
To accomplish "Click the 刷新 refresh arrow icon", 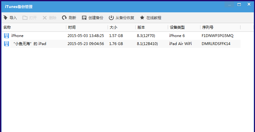I will pos(64,18).
